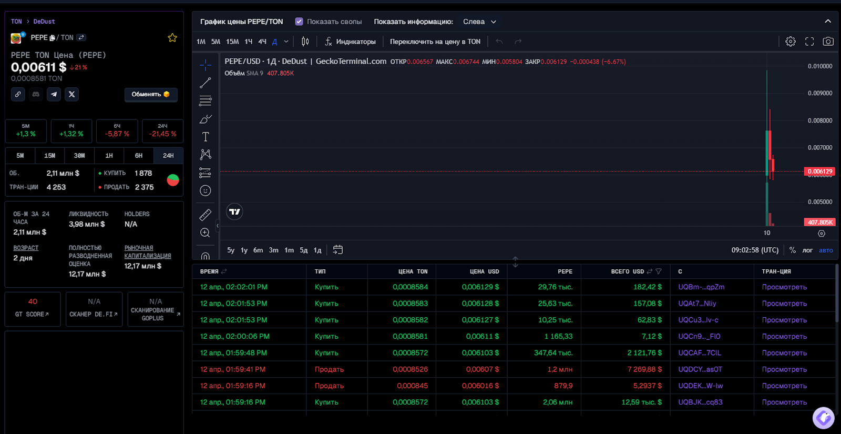Open filter on ВСЕГО USD column

click(659, 271)
